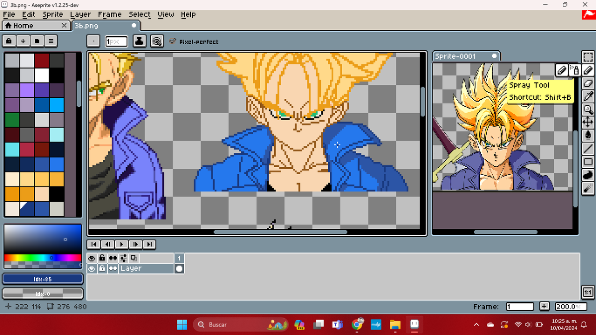The height and width of the screenshot is (335, 596).
Task: Click the palette edit lock icon
Action: click(9, 41)
